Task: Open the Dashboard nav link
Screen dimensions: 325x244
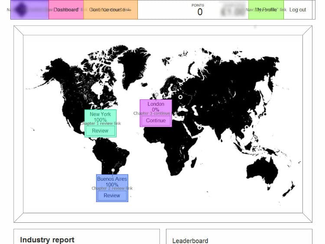Action: (x=66, y=10)
